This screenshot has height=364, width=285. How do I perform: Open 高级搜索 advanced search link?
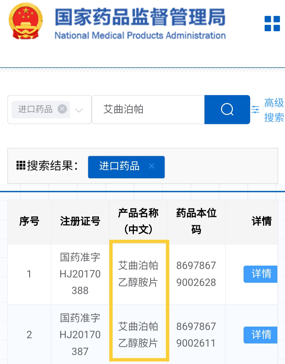pos(274,110)
